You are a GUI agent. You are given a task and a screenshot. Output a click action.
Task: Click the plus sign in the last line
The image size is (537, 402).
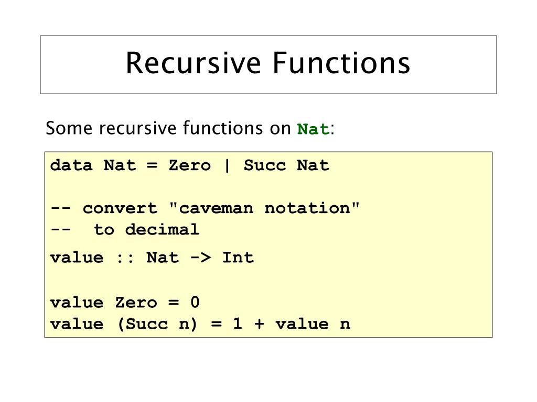[x=259, y=323]
